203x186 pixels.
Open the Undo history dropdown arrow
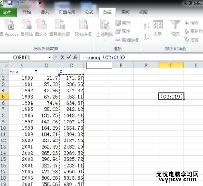[x=22, y=3]
